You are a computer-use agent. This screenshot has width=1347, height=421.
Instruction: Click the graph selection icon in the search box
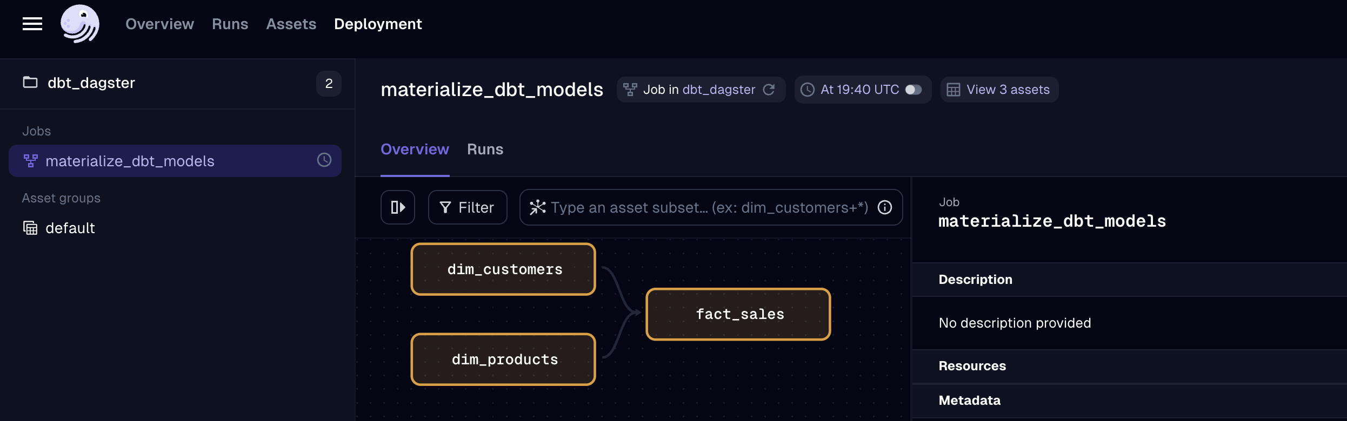tap(537, 207)
